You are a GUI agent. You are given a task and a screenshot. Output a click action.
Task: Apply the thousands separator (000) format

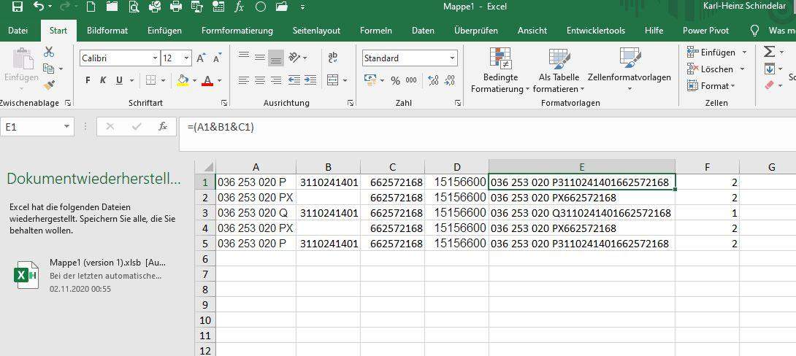[411, 80]
